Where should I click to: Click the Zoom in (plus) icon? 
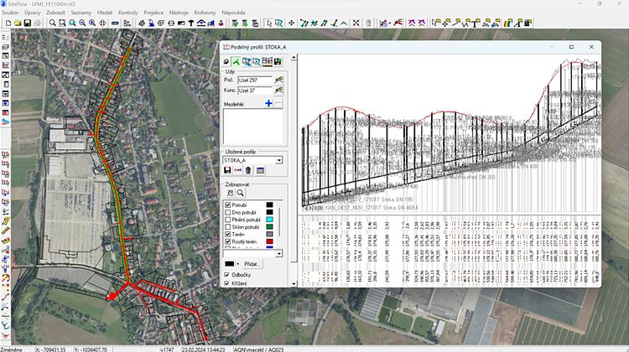[x=92, y=23]
